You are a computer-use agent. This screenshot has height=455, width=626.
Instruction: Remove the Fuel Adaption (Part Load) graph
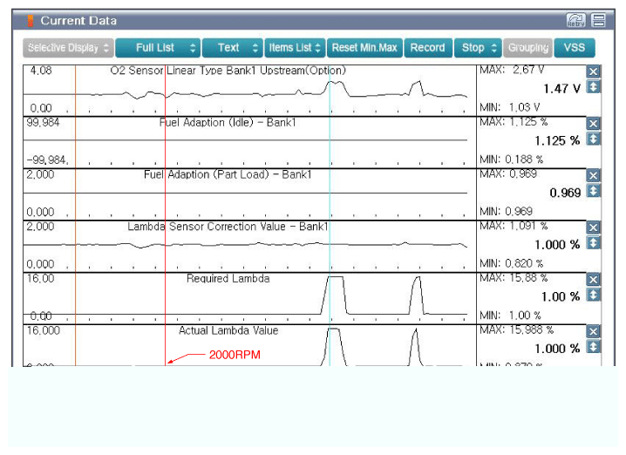pyautogui.click(x=594, y=176)
